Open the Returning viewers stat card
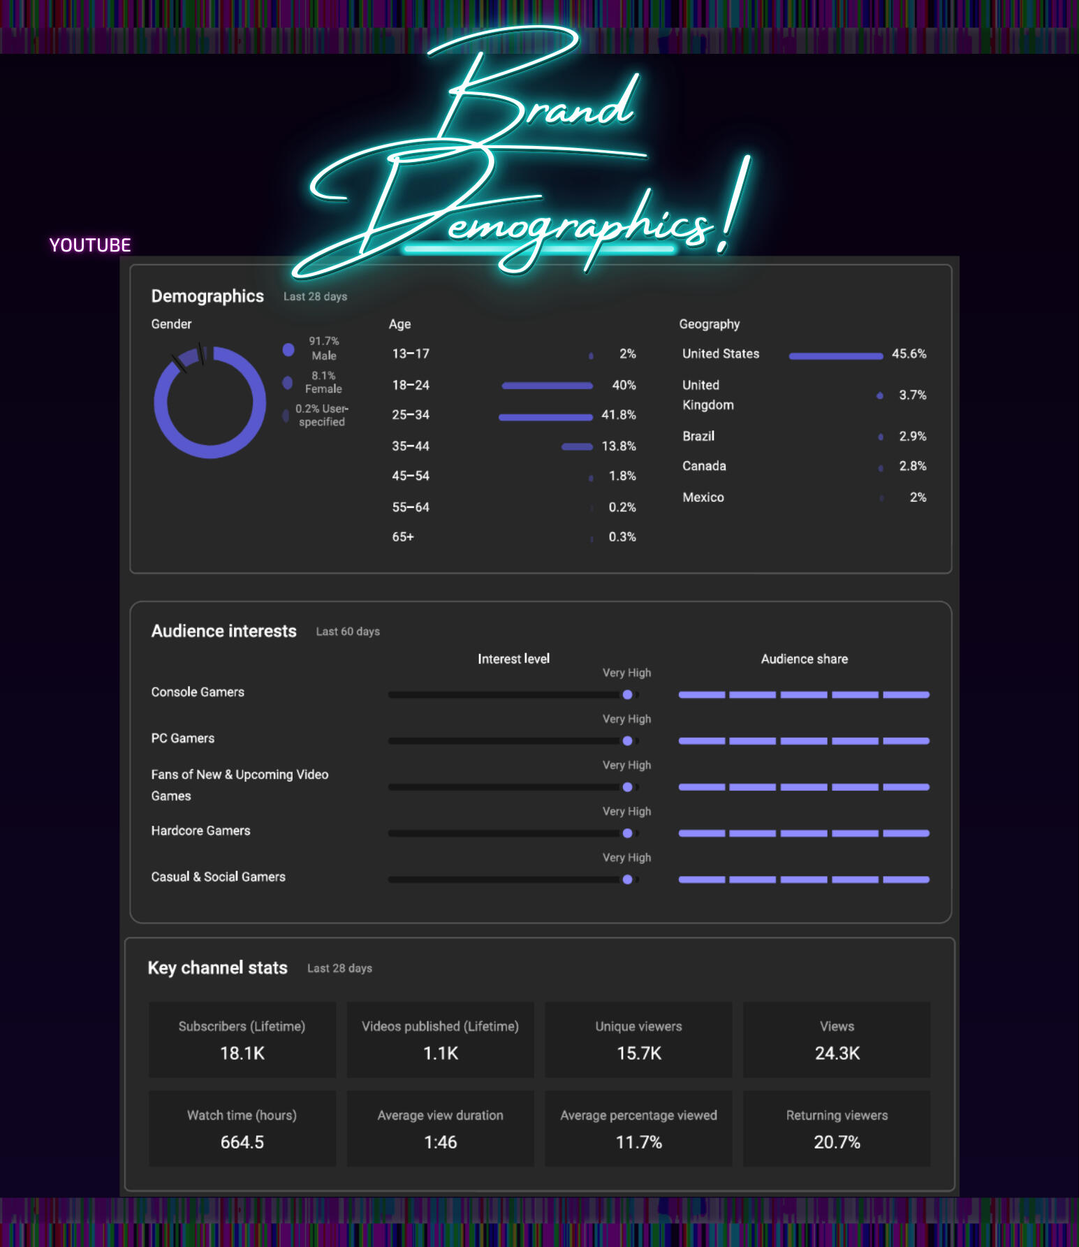The image size is (1079, 1247). coord(837,1128)
